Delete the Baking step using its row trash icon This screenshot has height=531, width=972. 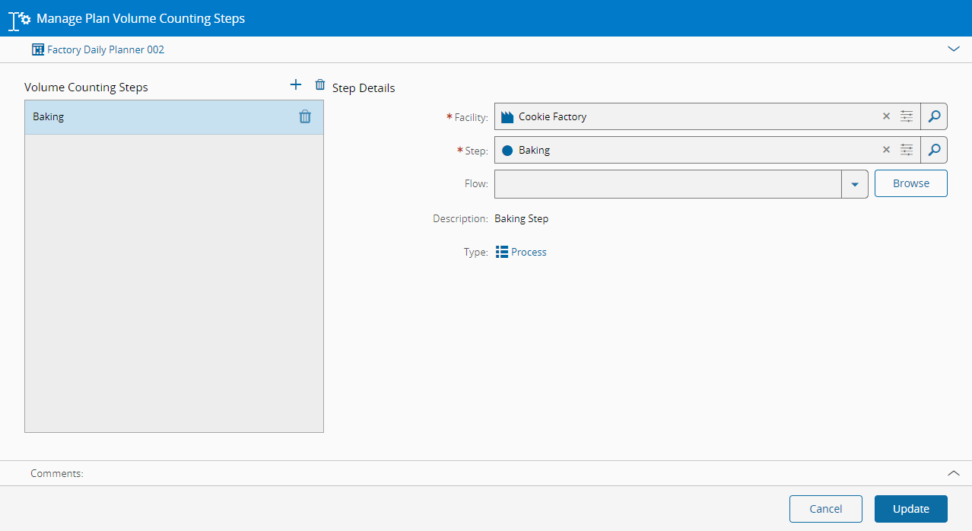[x=305, y=116]
